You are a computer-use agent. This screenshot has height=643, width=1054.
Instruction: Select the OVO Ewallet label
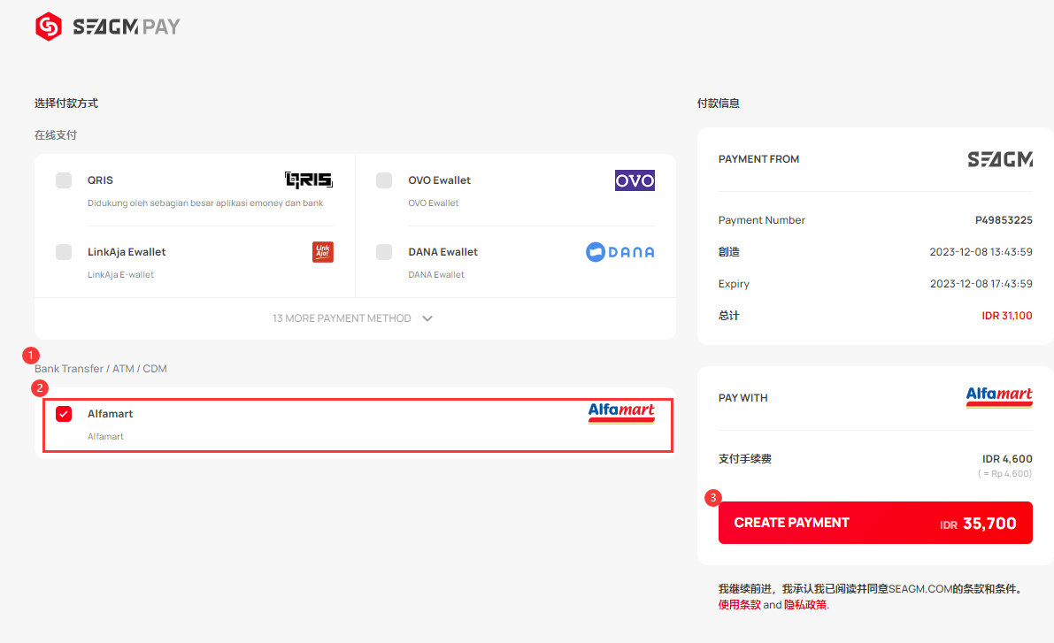[440, 180]
